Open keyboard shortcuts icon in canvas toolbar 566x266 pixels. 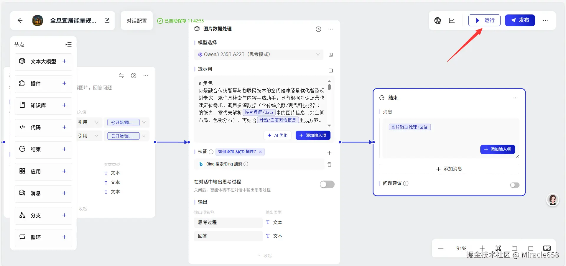547,248
